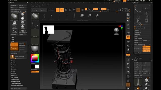
Task: Toggle Polygroups in Frame Mesh
Action: pos(146,49)
